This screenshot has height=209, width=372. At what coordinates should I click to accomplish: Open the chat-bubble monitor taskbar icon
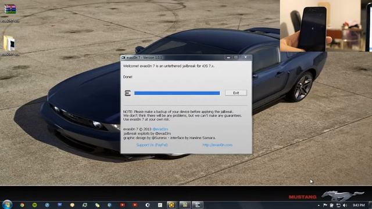point(85,205)
